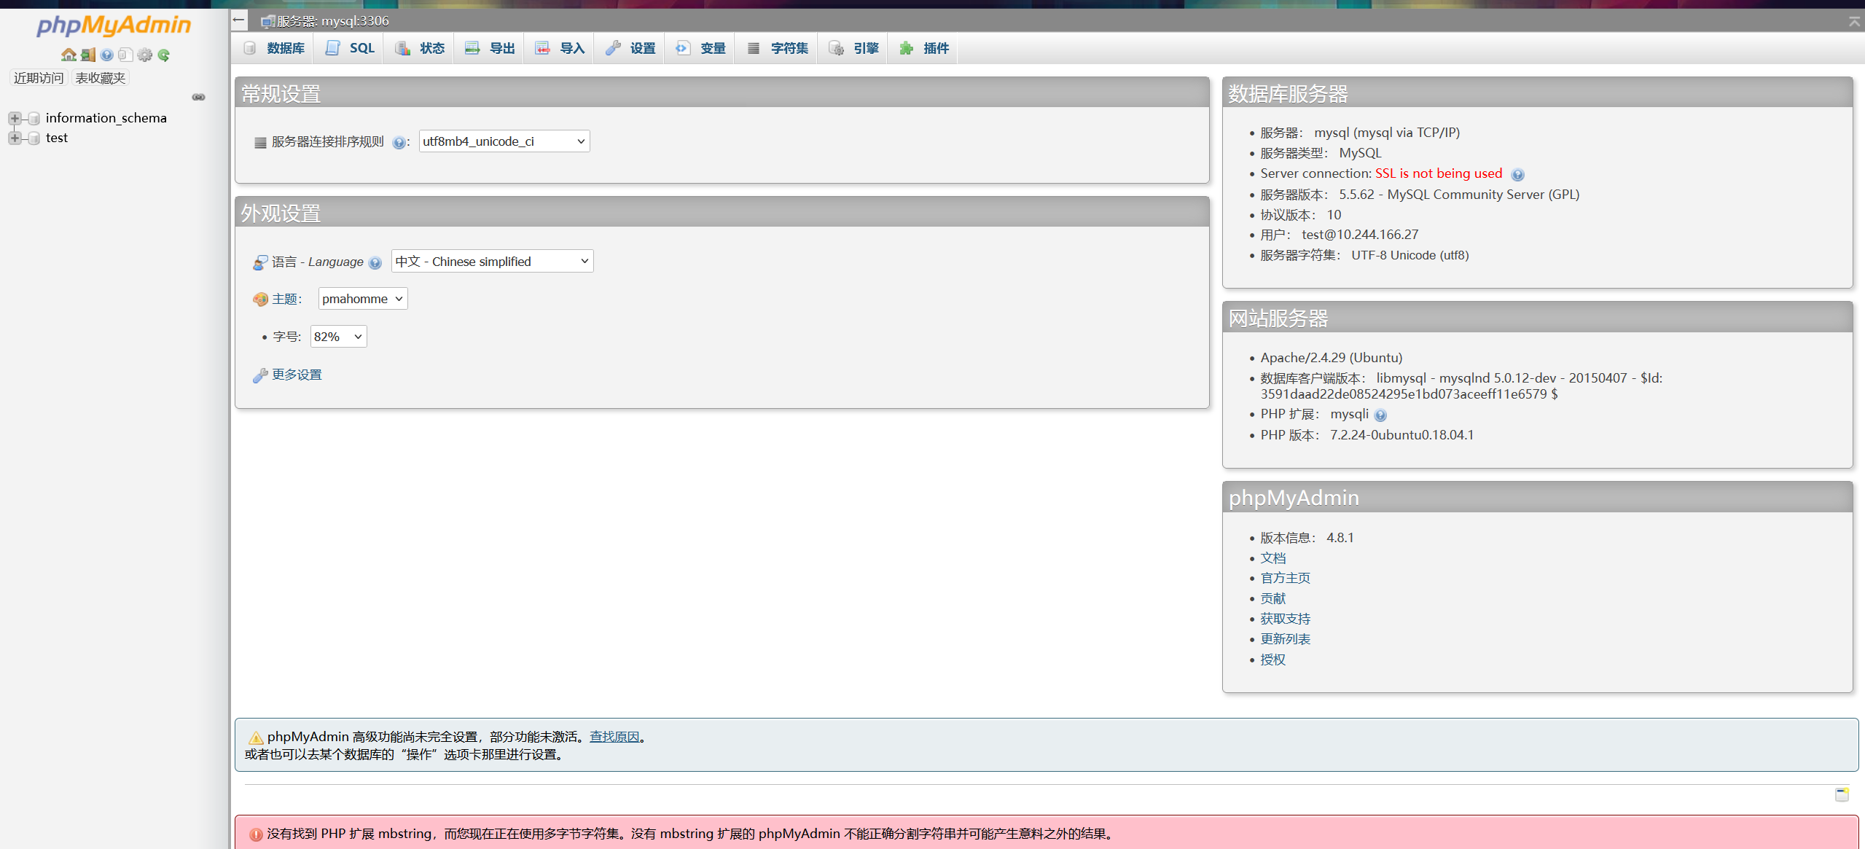The height and width of the screenshot is (849, 1865).
Task: Click the test database cylinder icon
Action: (34, 138)
